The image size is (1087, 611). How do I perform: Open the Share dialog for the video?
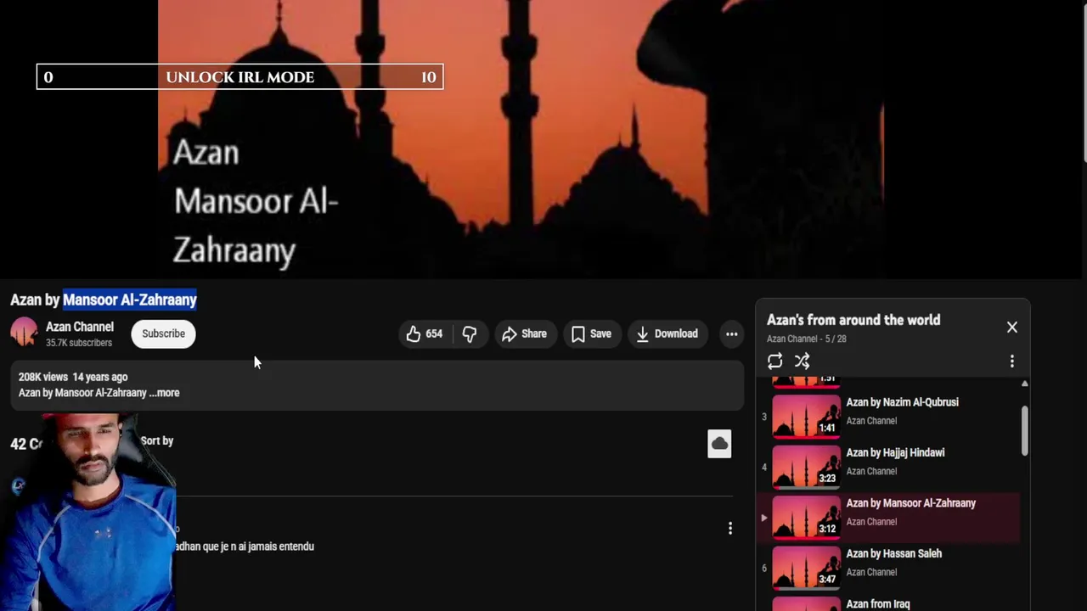point(524,334)
